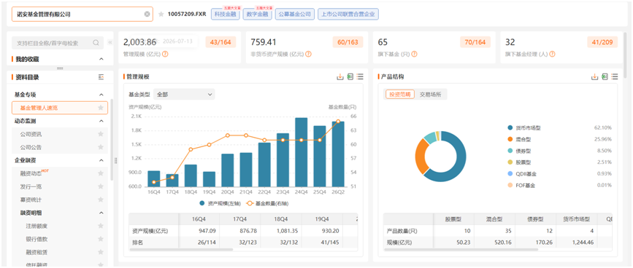
Task: Toggle 混合型 in the donut legend
Action: [x=519, y=139]
